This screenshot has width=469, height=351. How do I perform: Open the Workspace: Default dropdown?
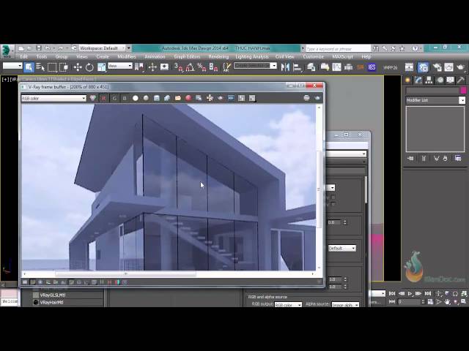pyautogui.click(x=103, y=48)
